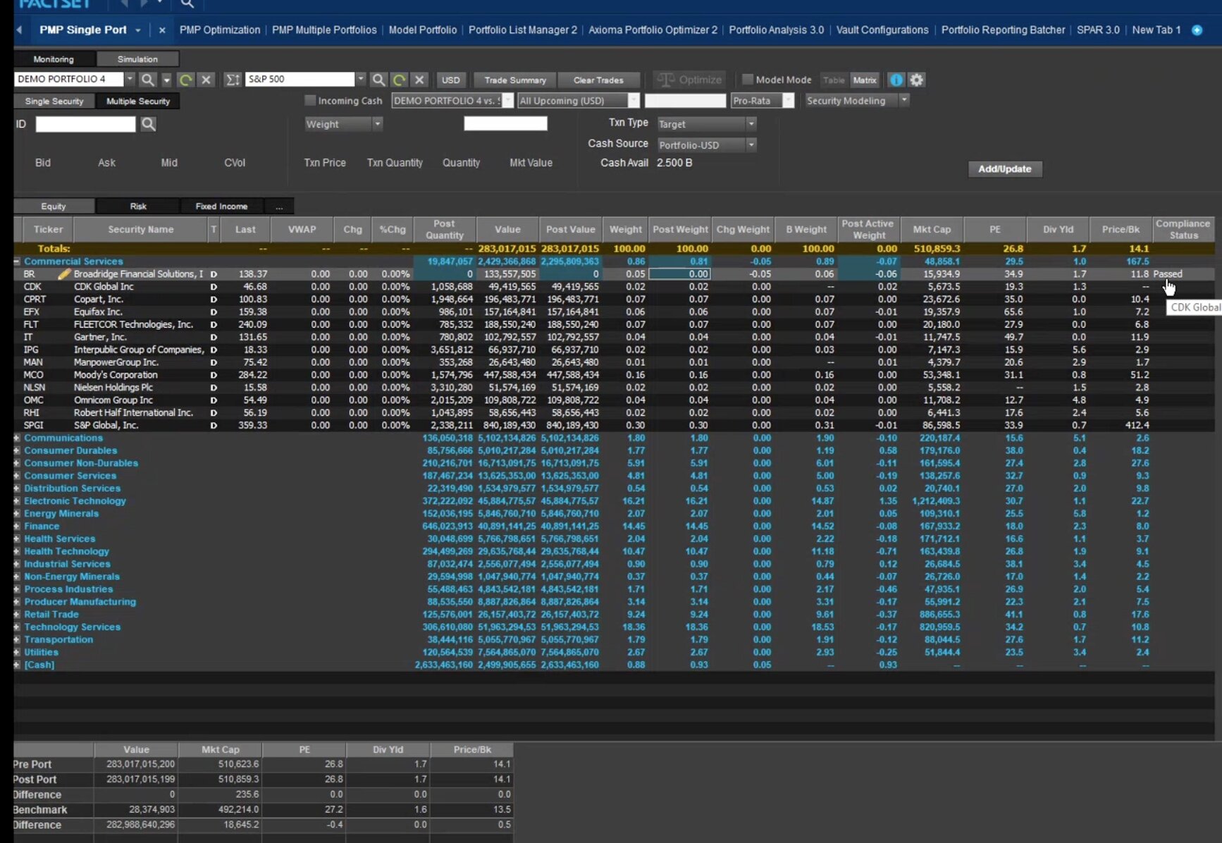Edit the Post Weight cell for BR

679,274
